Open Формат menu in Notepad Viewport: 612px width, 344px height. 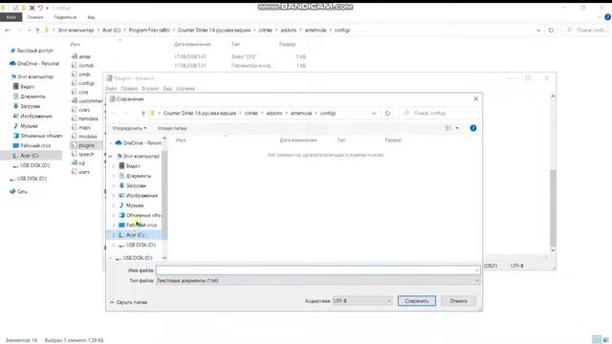click(150, 89)
